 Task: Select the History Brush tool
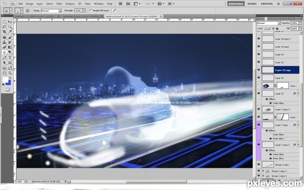click(x=10, y=42)
